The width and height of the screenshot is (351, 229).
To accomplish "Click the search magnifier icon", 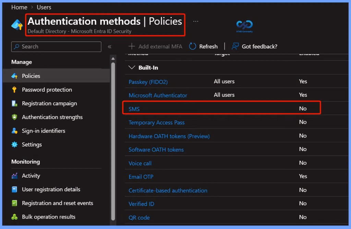I will 16,47.
